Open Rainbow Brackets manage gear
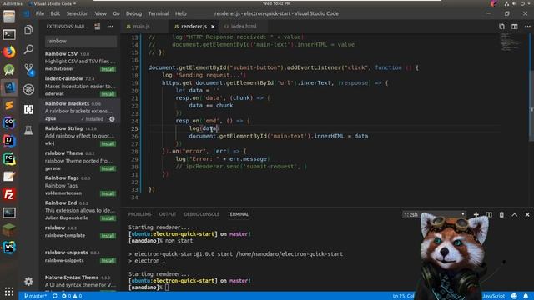534x300 pixels. (x=112, y=119)
